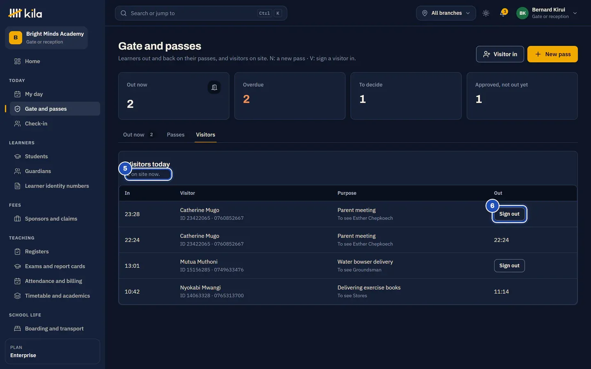Click the Water bowser delivery purpose
This screenshot has width=591, height=369.
(x=365, y=262)
